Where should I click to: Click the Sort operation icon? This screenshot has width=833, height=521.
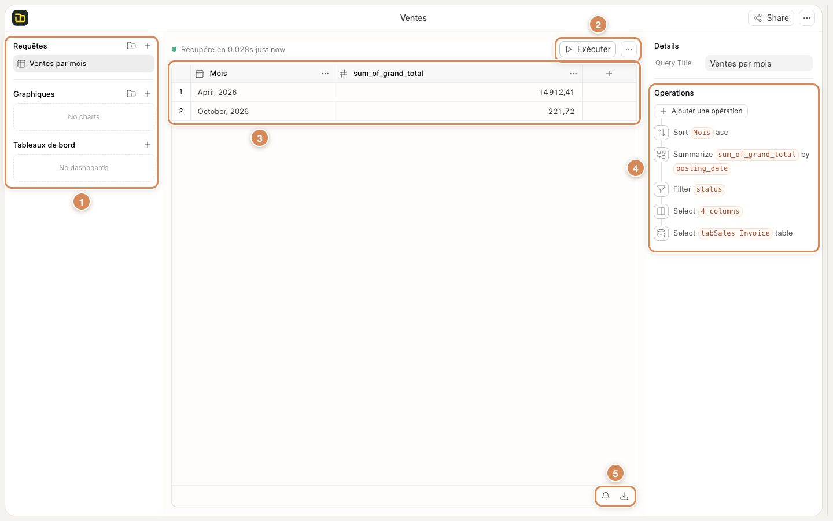[x=661, y=133]
